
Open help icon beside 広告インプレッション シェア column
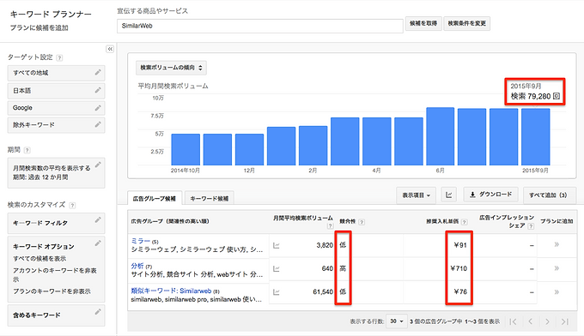pos(531,226)
